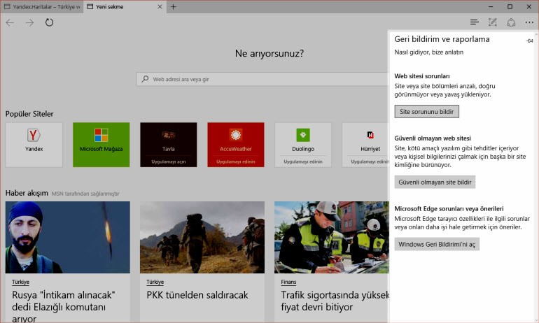Reload the page with refresh icon
The height and width of the screenshot is (323, 539).
(x=50, y=22)
